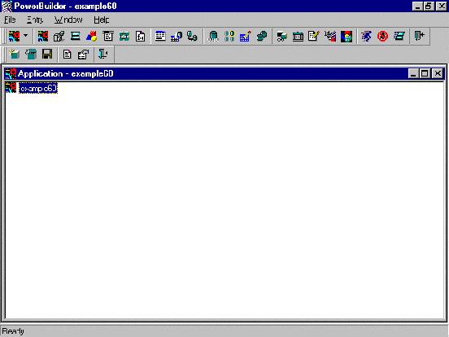Launch the Window painter icon

[76, 36]
